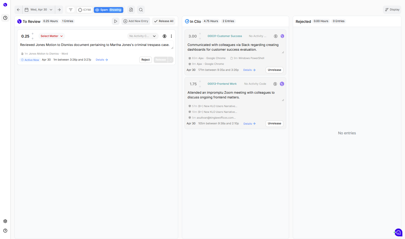Open the Wed, Apr 30 date picker
Image resolution: width=405 pixels, height=239 pixels.
(x=39, y=10)
